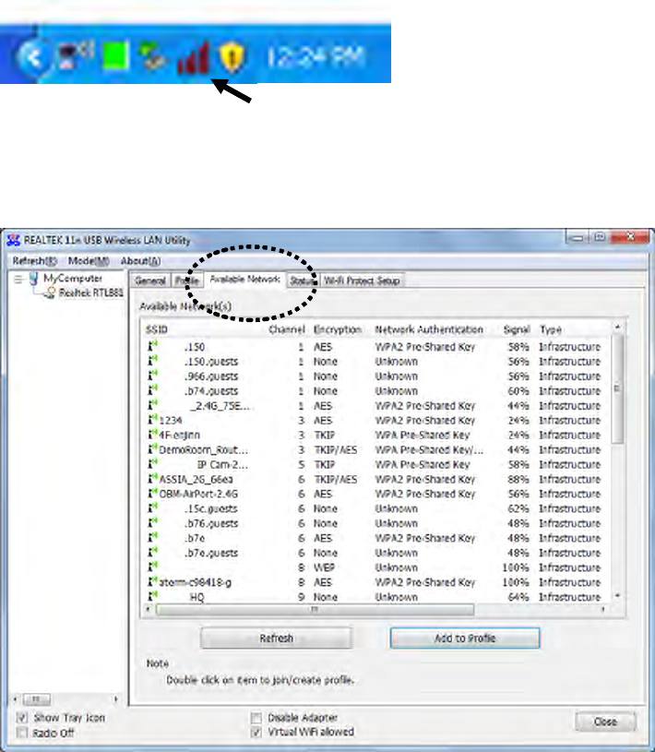655x752 pixels.
Task: Click the monitor with speaker tray icon
Action: point(75,55)
